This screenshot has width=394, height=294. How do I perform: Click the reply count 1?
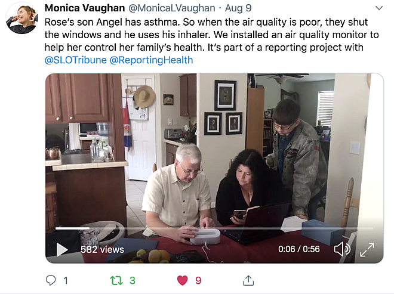(x=66, y=280)
